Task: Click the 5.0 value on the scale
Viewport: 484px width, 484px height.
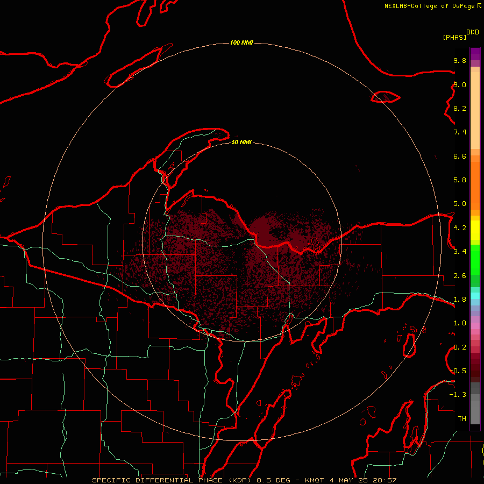Action: [460, 204]
